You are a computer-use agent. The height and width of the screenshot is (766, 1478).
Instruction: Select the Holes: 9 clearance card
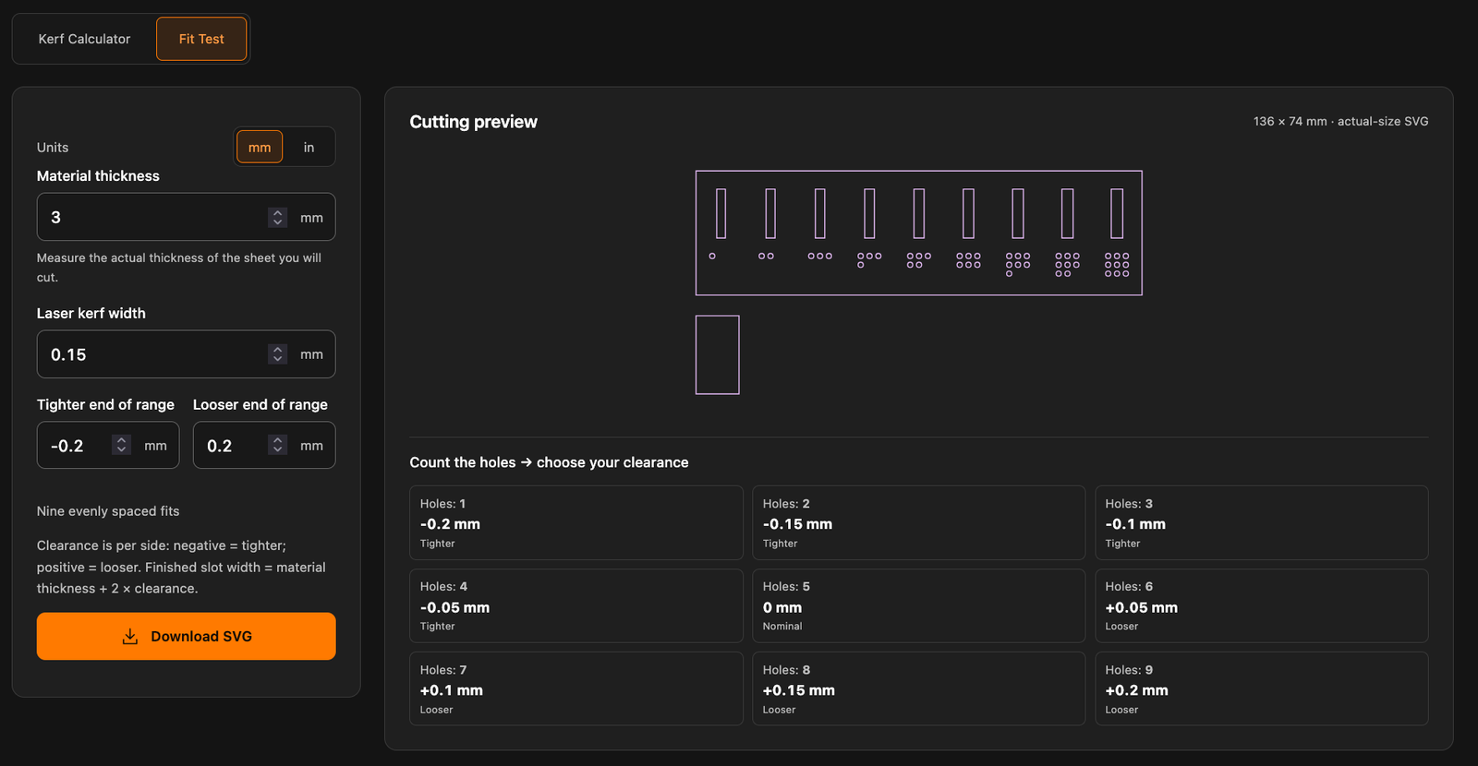pos(1262,688)
